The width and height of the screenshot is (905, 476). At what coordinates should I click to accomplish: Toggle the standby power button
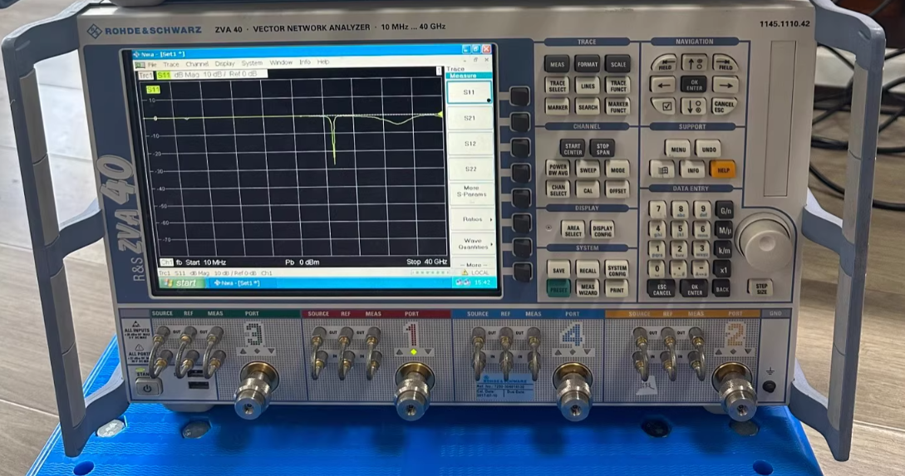point(147,388)
